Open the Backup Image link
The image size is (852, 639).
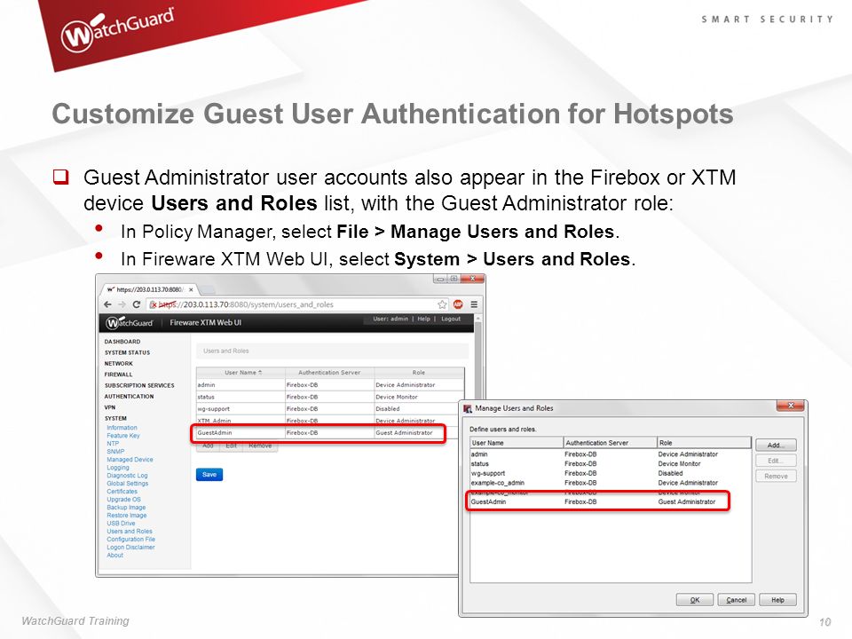tap(126, 508)
